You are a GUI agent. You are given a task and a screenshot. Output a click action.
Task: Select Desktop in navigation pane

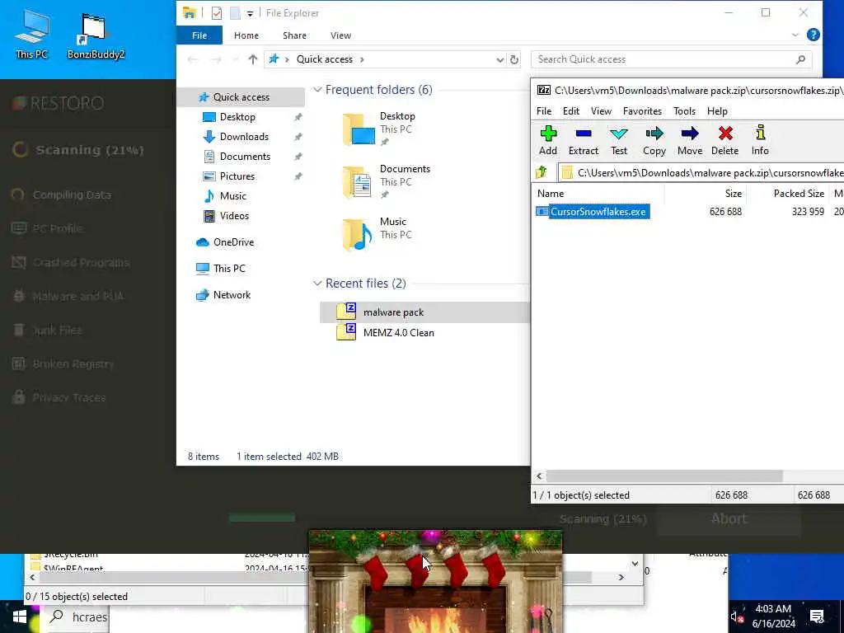(x=237, y=117)
